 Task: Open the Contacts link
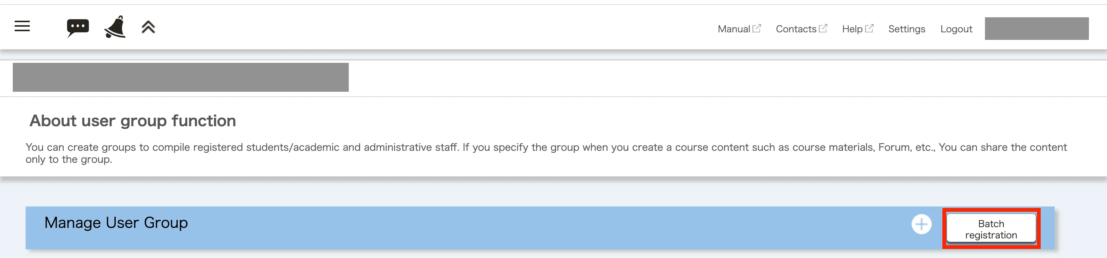click(796, 29)
